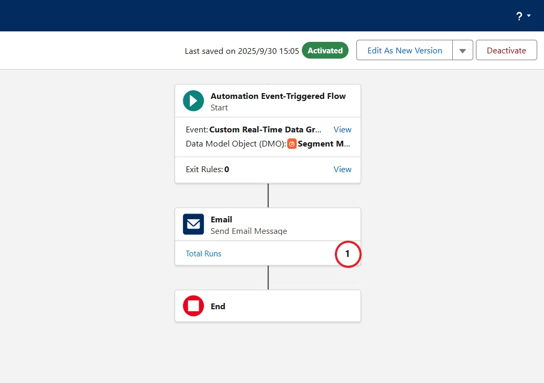
Task: Click Edit As New Version button
Action: point(405,51)
